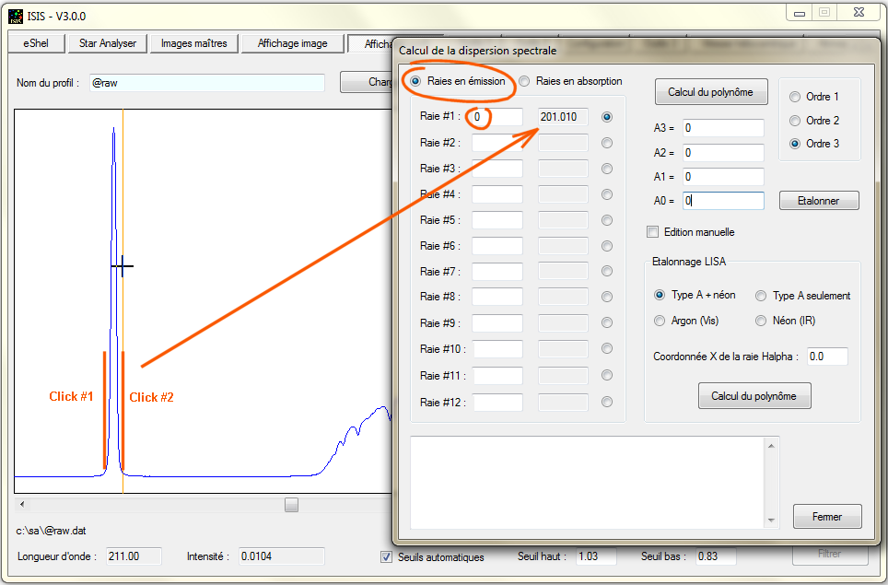888x585 pixels.
Task: Open the Images maîtres tab
Action: pos(193,43)
